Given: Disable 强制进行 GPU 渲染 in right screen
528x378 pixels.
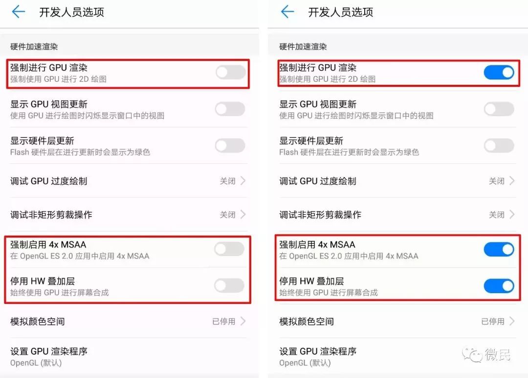Looking at the screenshot, I should (x=499, y=73).
